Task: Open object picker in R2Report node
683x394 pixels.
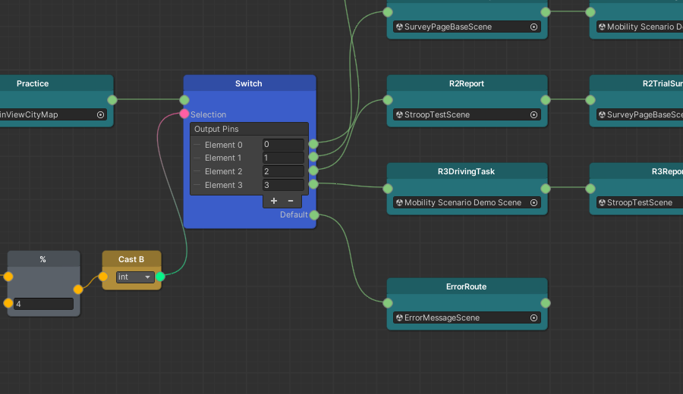Action: pyautogui.click(x=533, y=115)
